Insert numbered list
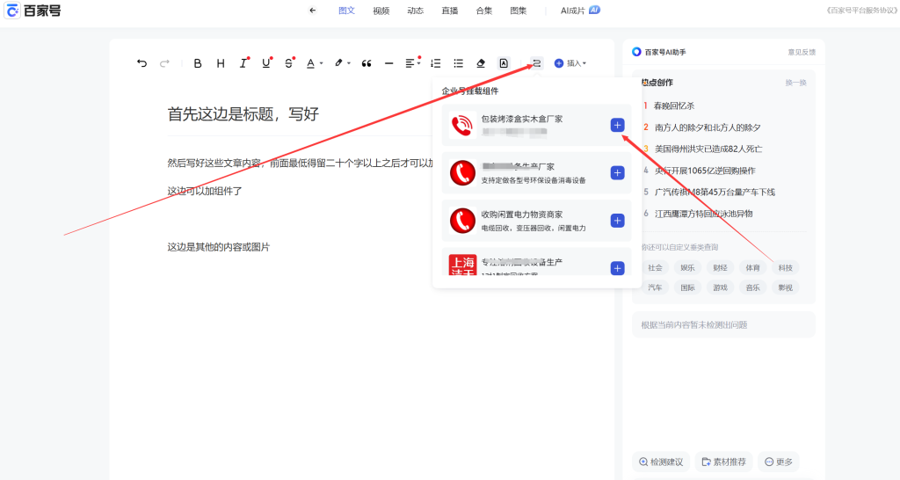Screen dimensions: 900x480 436,63
